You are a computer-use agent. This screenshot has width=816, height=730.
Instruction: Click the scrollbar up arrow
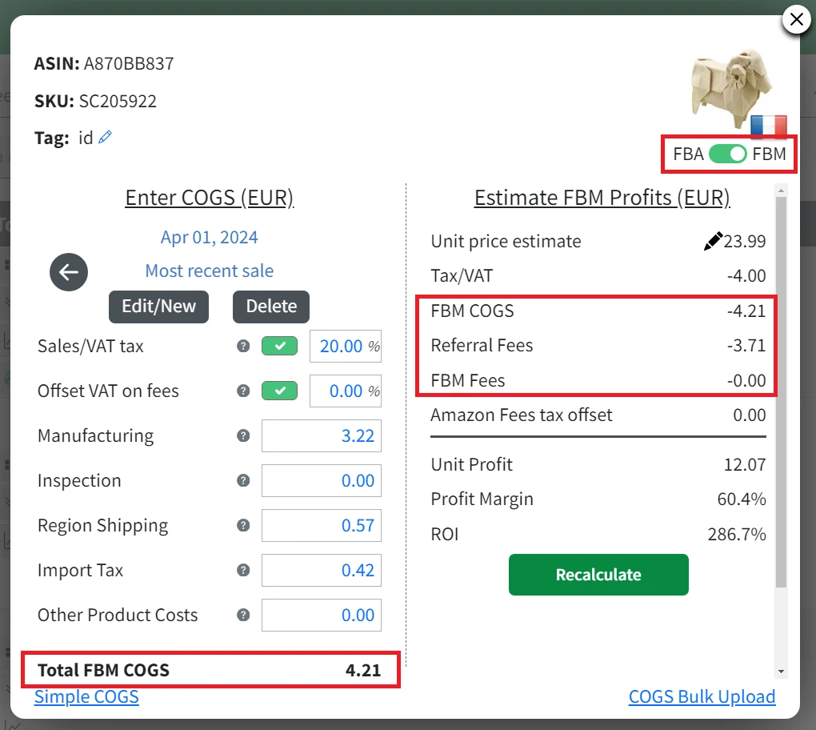(781, 191)
